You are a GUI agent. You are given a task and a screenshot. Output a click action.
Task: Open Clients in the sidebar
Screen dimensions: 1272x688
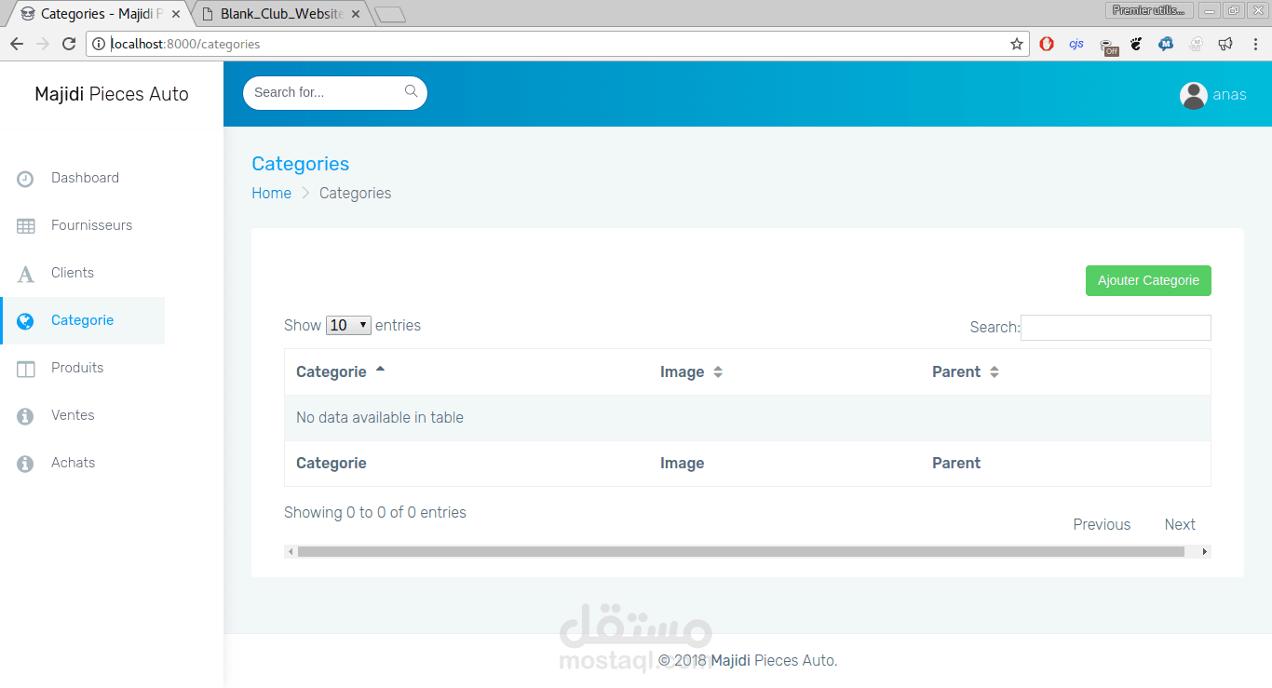(73, 273)
